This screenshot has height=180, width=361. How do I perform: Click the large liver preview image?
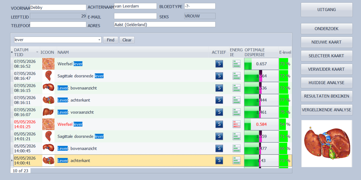[x=326, y=143]
